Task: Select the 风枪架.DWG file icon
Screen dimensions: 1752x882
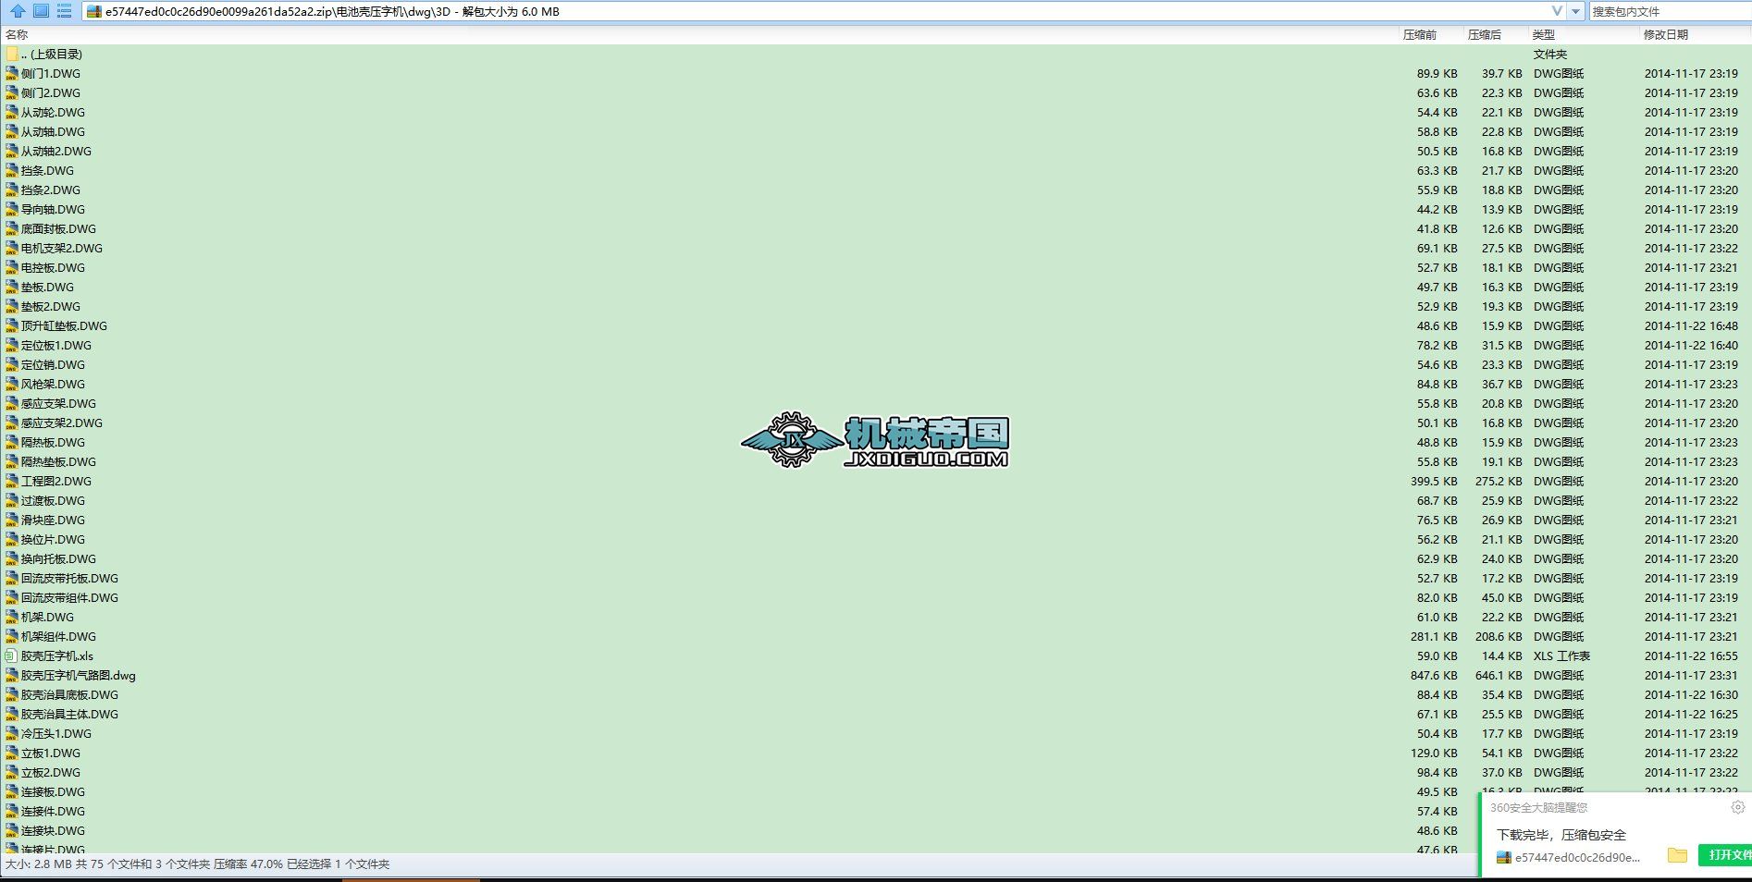Action: tap(11, 384)
